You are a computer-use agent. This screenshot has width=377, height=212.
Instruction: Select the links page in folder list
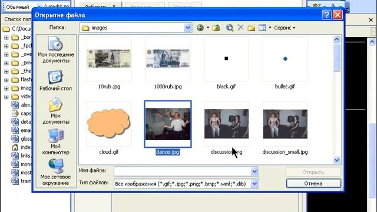coord(21,155)
